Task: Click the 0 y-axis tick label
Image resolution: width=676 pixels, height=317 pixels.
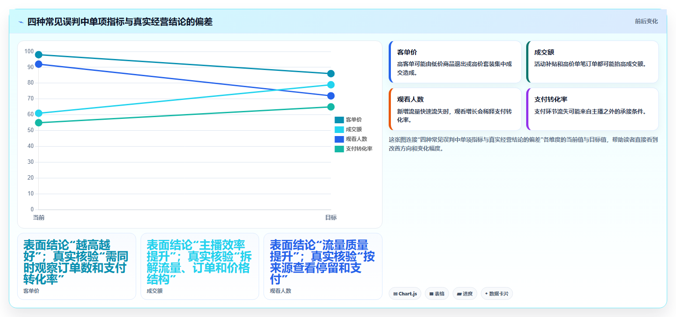Action: click(32, 210)
